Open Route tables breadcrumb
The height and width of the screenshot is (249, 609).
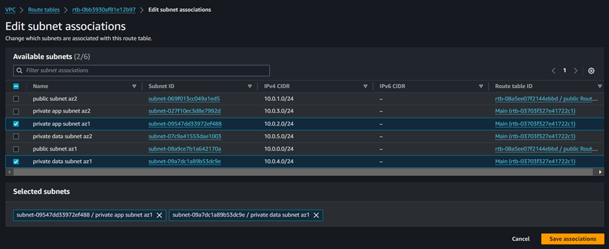tap(44, 10)
